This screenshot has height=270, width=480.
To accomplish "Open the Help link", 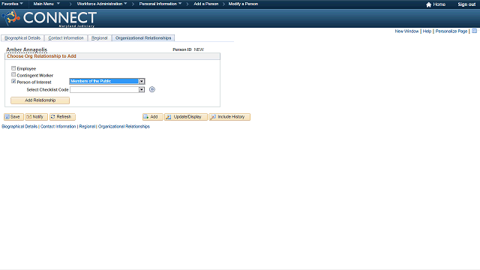I will tap(427, 31).
